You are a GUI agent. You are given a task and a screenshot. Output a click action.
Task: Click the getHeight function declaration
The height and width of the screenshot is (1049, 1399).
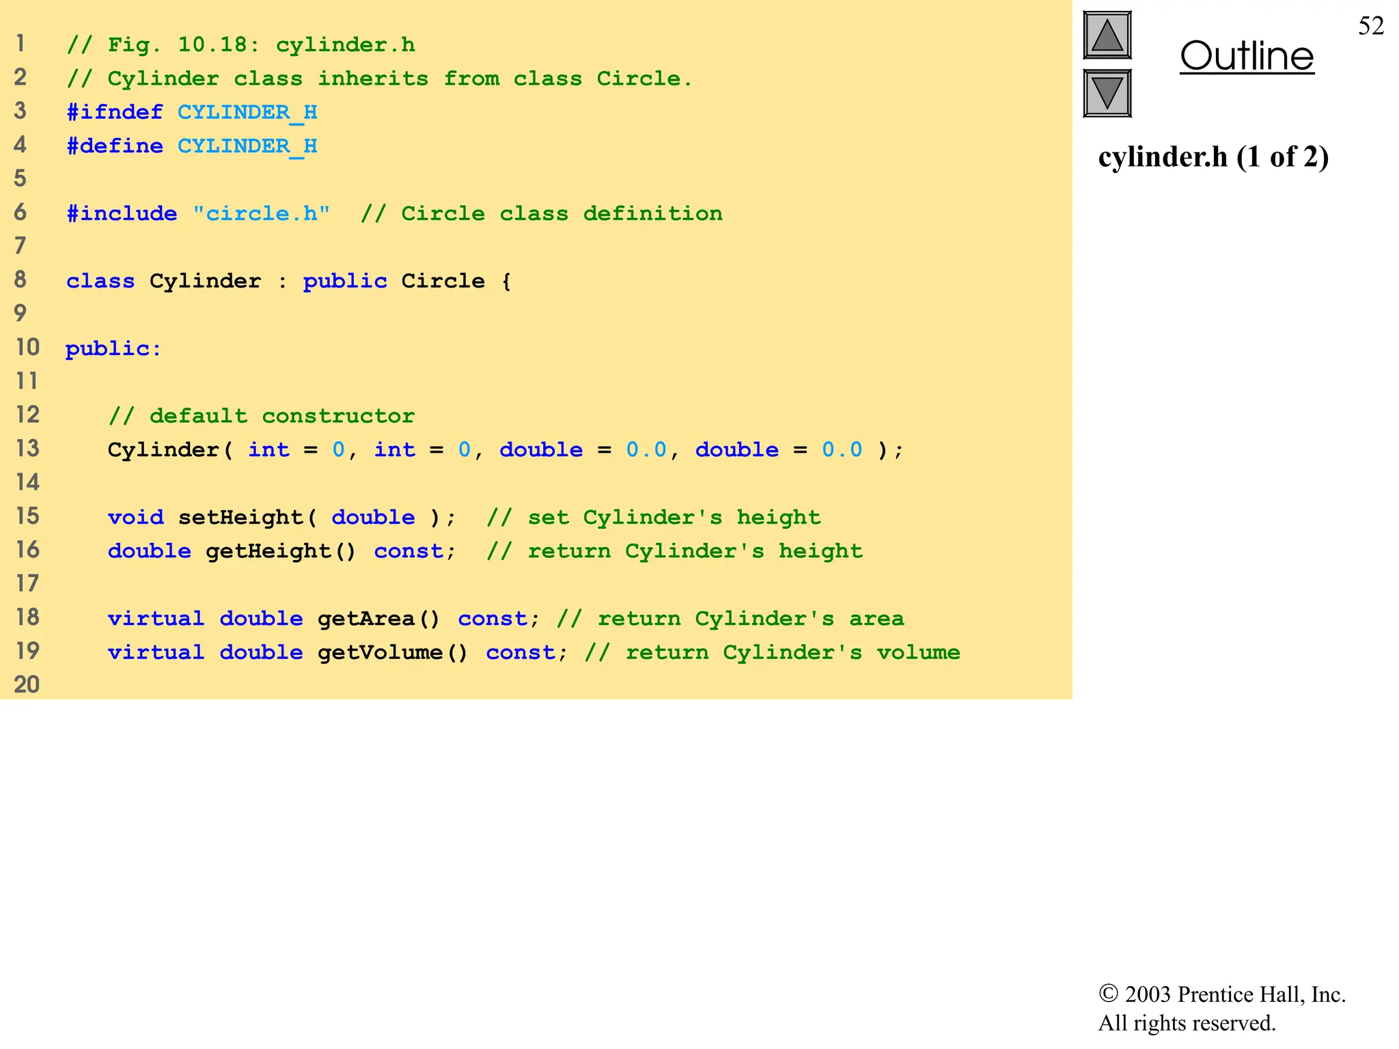[281, 551]
